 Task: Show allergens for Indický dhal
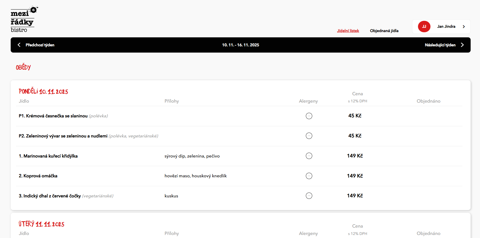click(x=309, y=196)
